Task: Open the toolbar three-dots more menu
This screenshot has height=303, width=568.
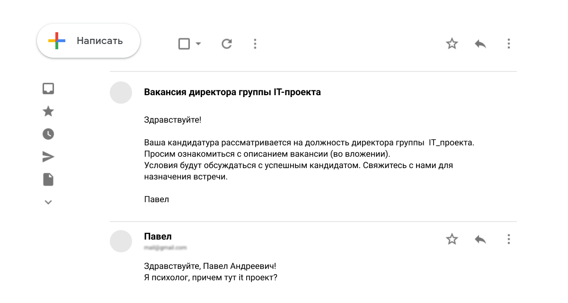Action: [255, 44]
